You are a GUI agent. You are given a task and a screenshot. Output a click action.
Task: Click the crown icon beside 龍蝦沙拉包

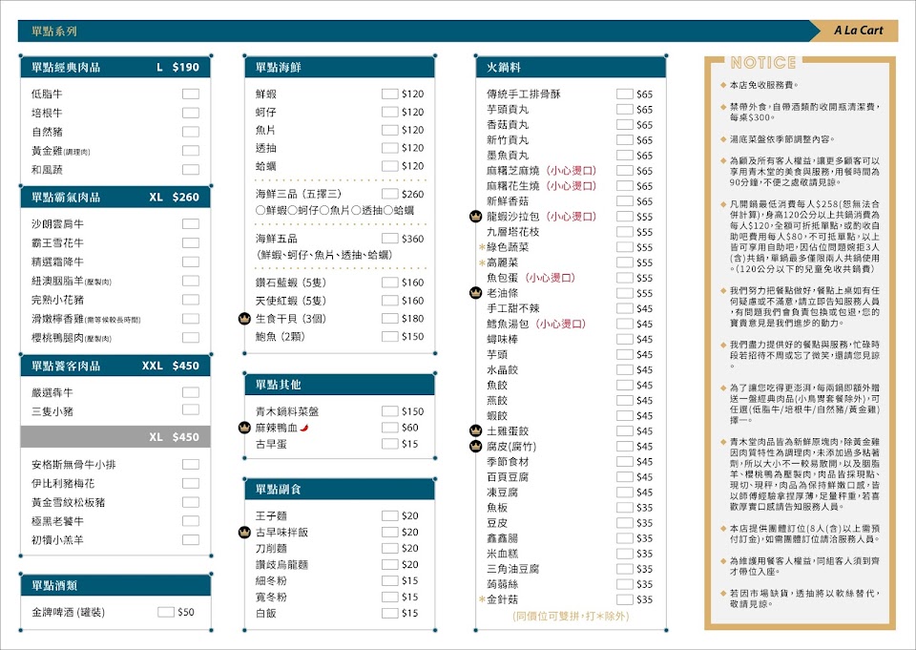pyautogui.click(x=475, y=217)
